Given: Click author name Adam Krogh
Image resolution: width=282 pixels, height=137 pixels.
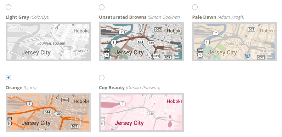Looking at the screenshot, I should (231, 17).
